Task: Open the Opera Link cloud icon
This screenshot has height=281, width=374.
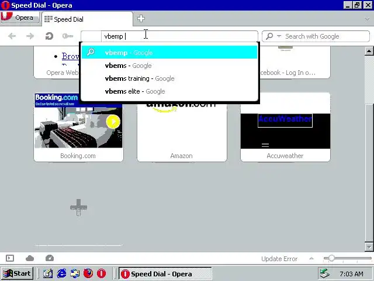Action: tap(30, 258)
